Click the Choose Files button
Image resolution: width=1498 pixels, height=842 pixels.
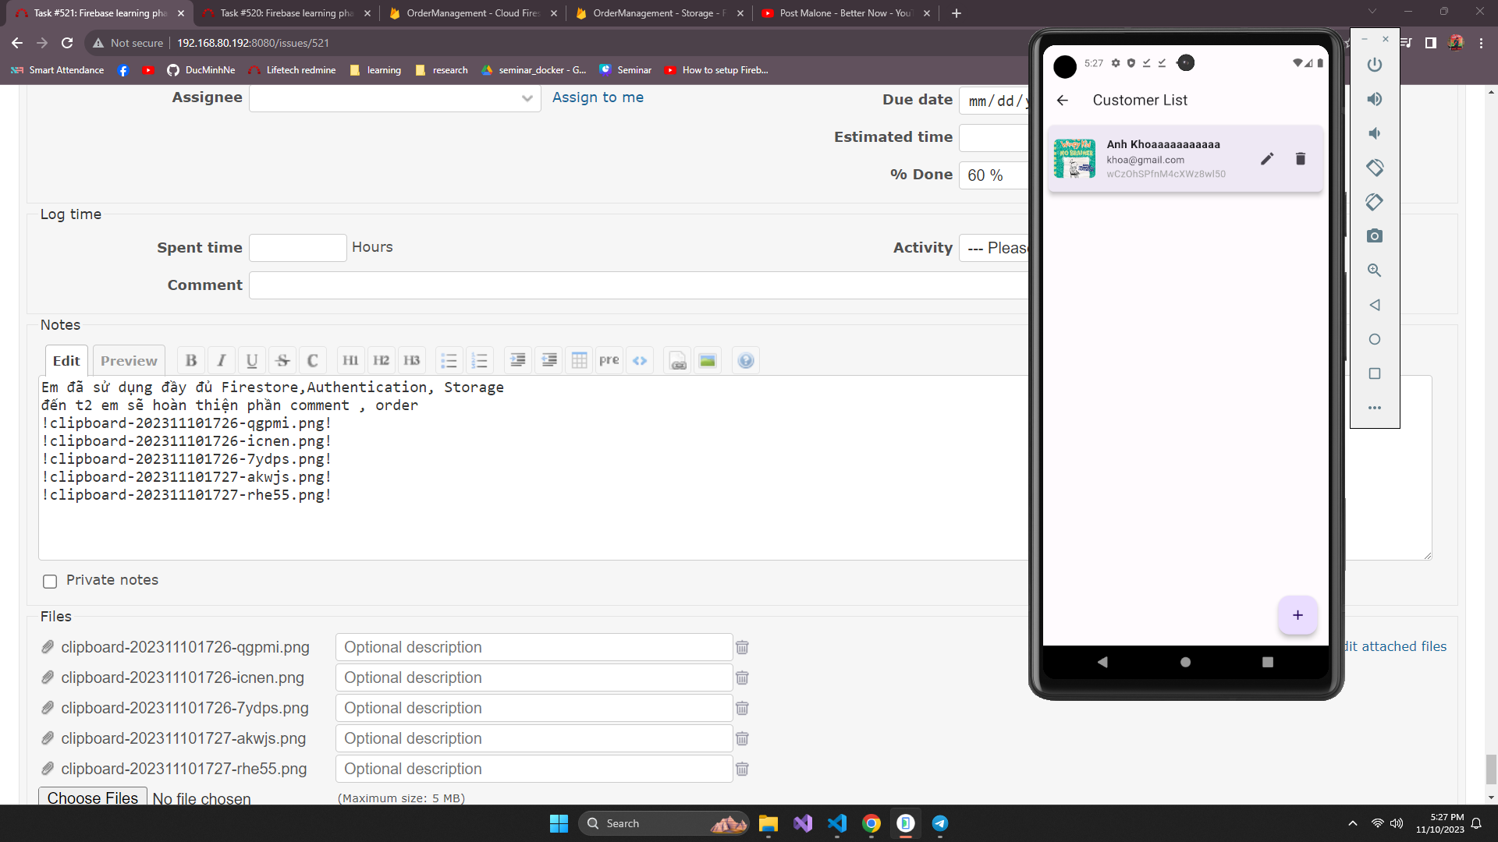pos(92,798)
